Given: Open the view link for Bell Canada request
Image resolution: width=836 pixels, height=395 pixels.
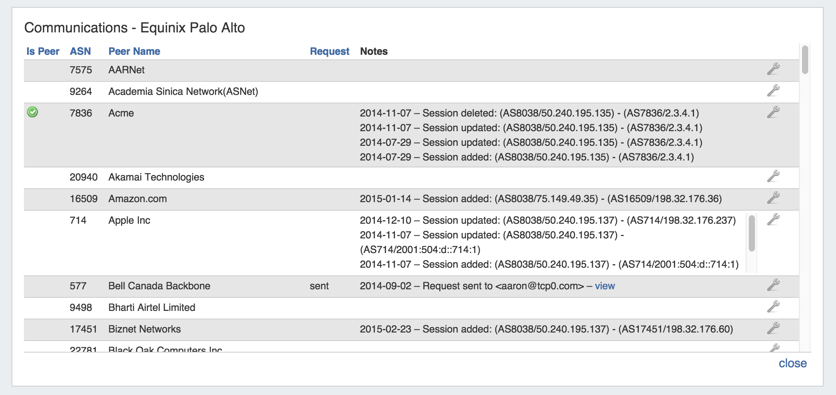Looking at the screenshot, I should (604, 286).
